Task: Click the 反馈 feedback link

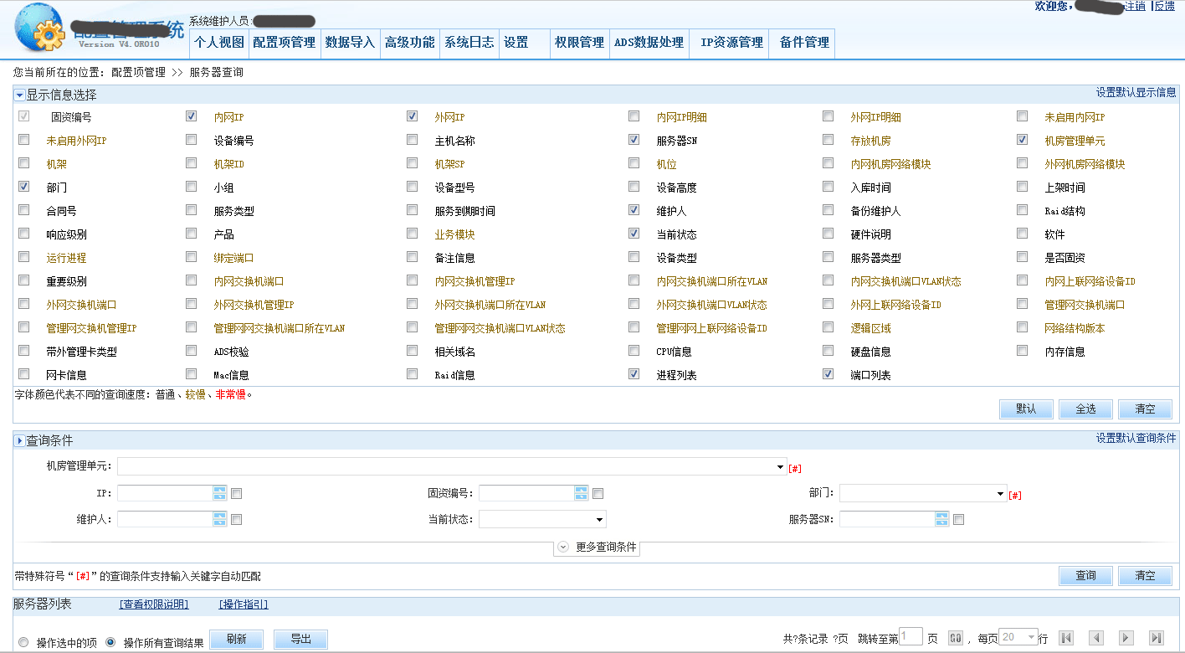Action: [1165, 6]
